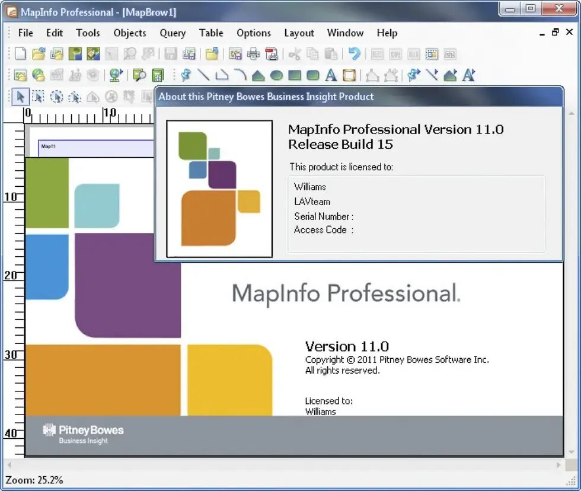
Task: Open the Options menu
Action: (254, 33)
